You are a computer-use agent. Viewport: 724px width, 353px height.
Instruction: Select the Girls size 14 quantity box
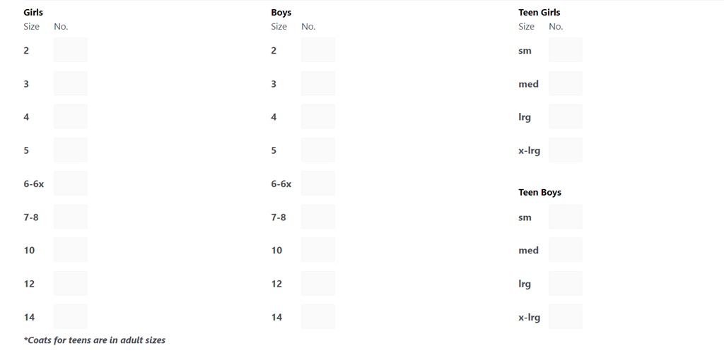click(71, 317)
